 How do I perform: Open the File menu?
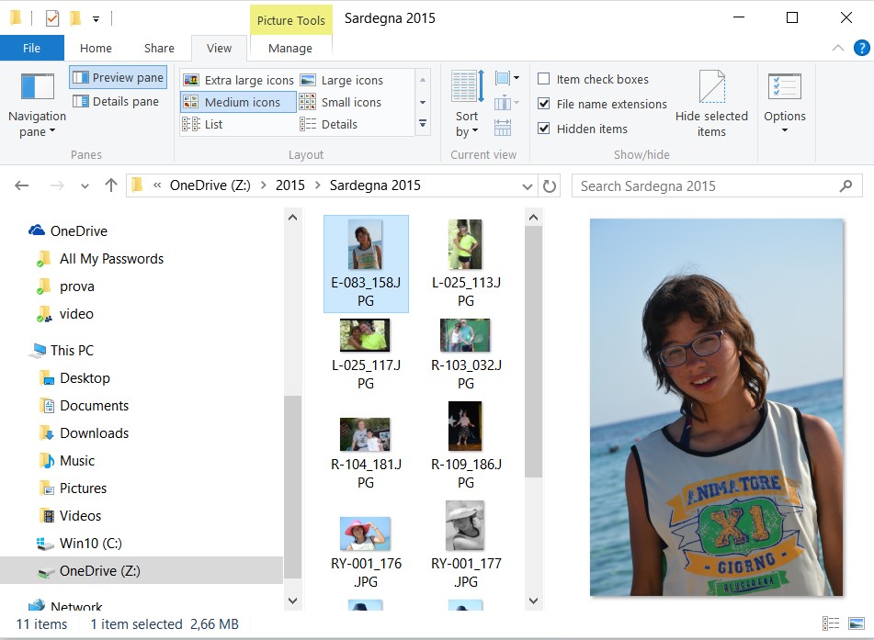31,49
